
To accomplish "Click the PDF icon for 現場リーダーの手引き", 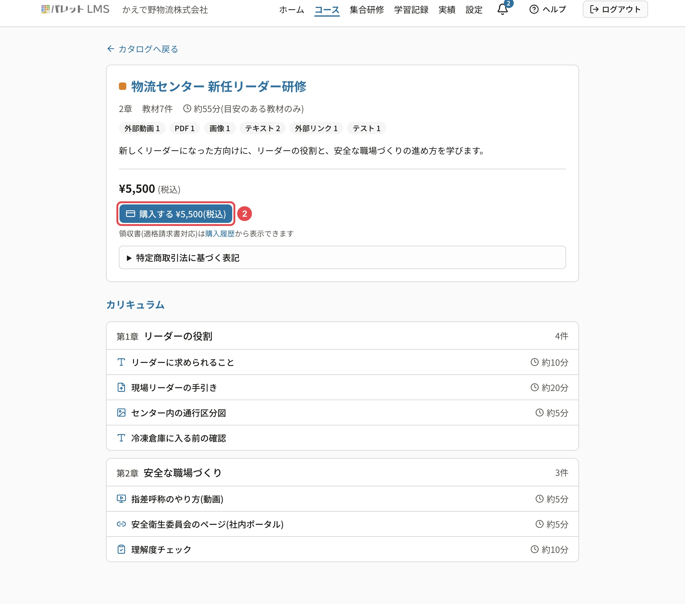I will pyautogui.click(x=121, y=387).
